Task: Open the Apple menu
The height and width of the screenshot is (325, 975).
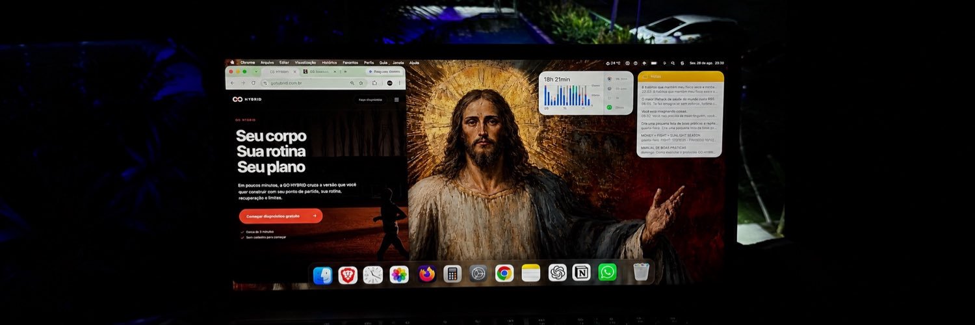Action: (x=232, y=62)
